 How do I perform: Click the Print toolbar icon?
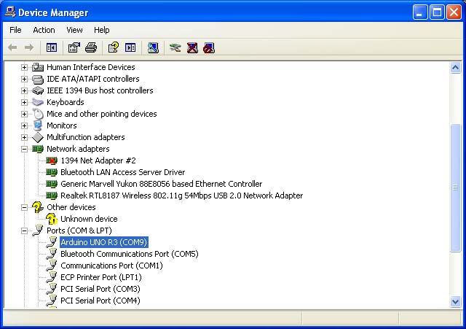[x=91, y=47]
